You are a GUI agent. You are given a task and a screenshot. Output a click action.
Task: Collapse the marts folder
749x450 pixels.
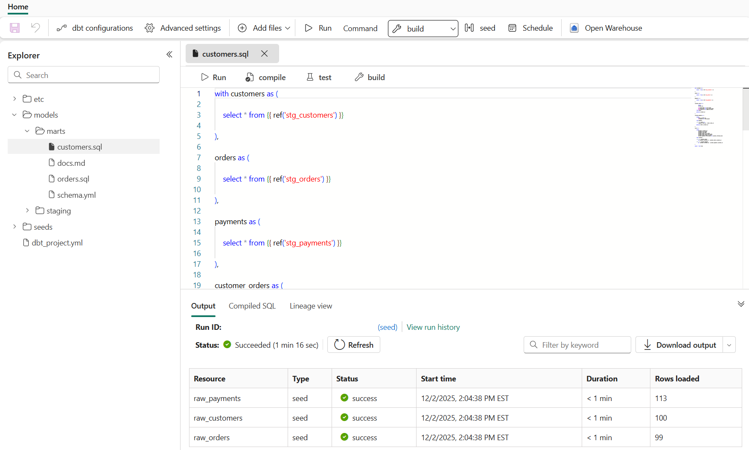tap(27, 131)
